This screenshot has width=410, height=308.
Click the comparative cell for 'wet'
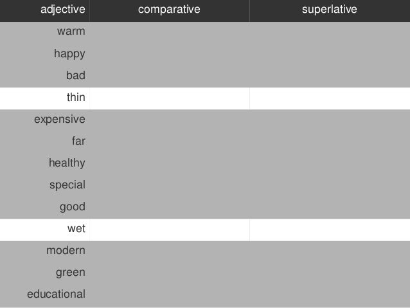(x=170, y=229)
